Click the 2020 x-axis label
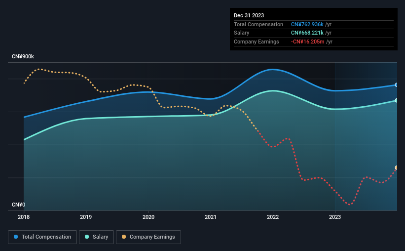The width and height of the screenshot is (405, 251). point(148,217)
